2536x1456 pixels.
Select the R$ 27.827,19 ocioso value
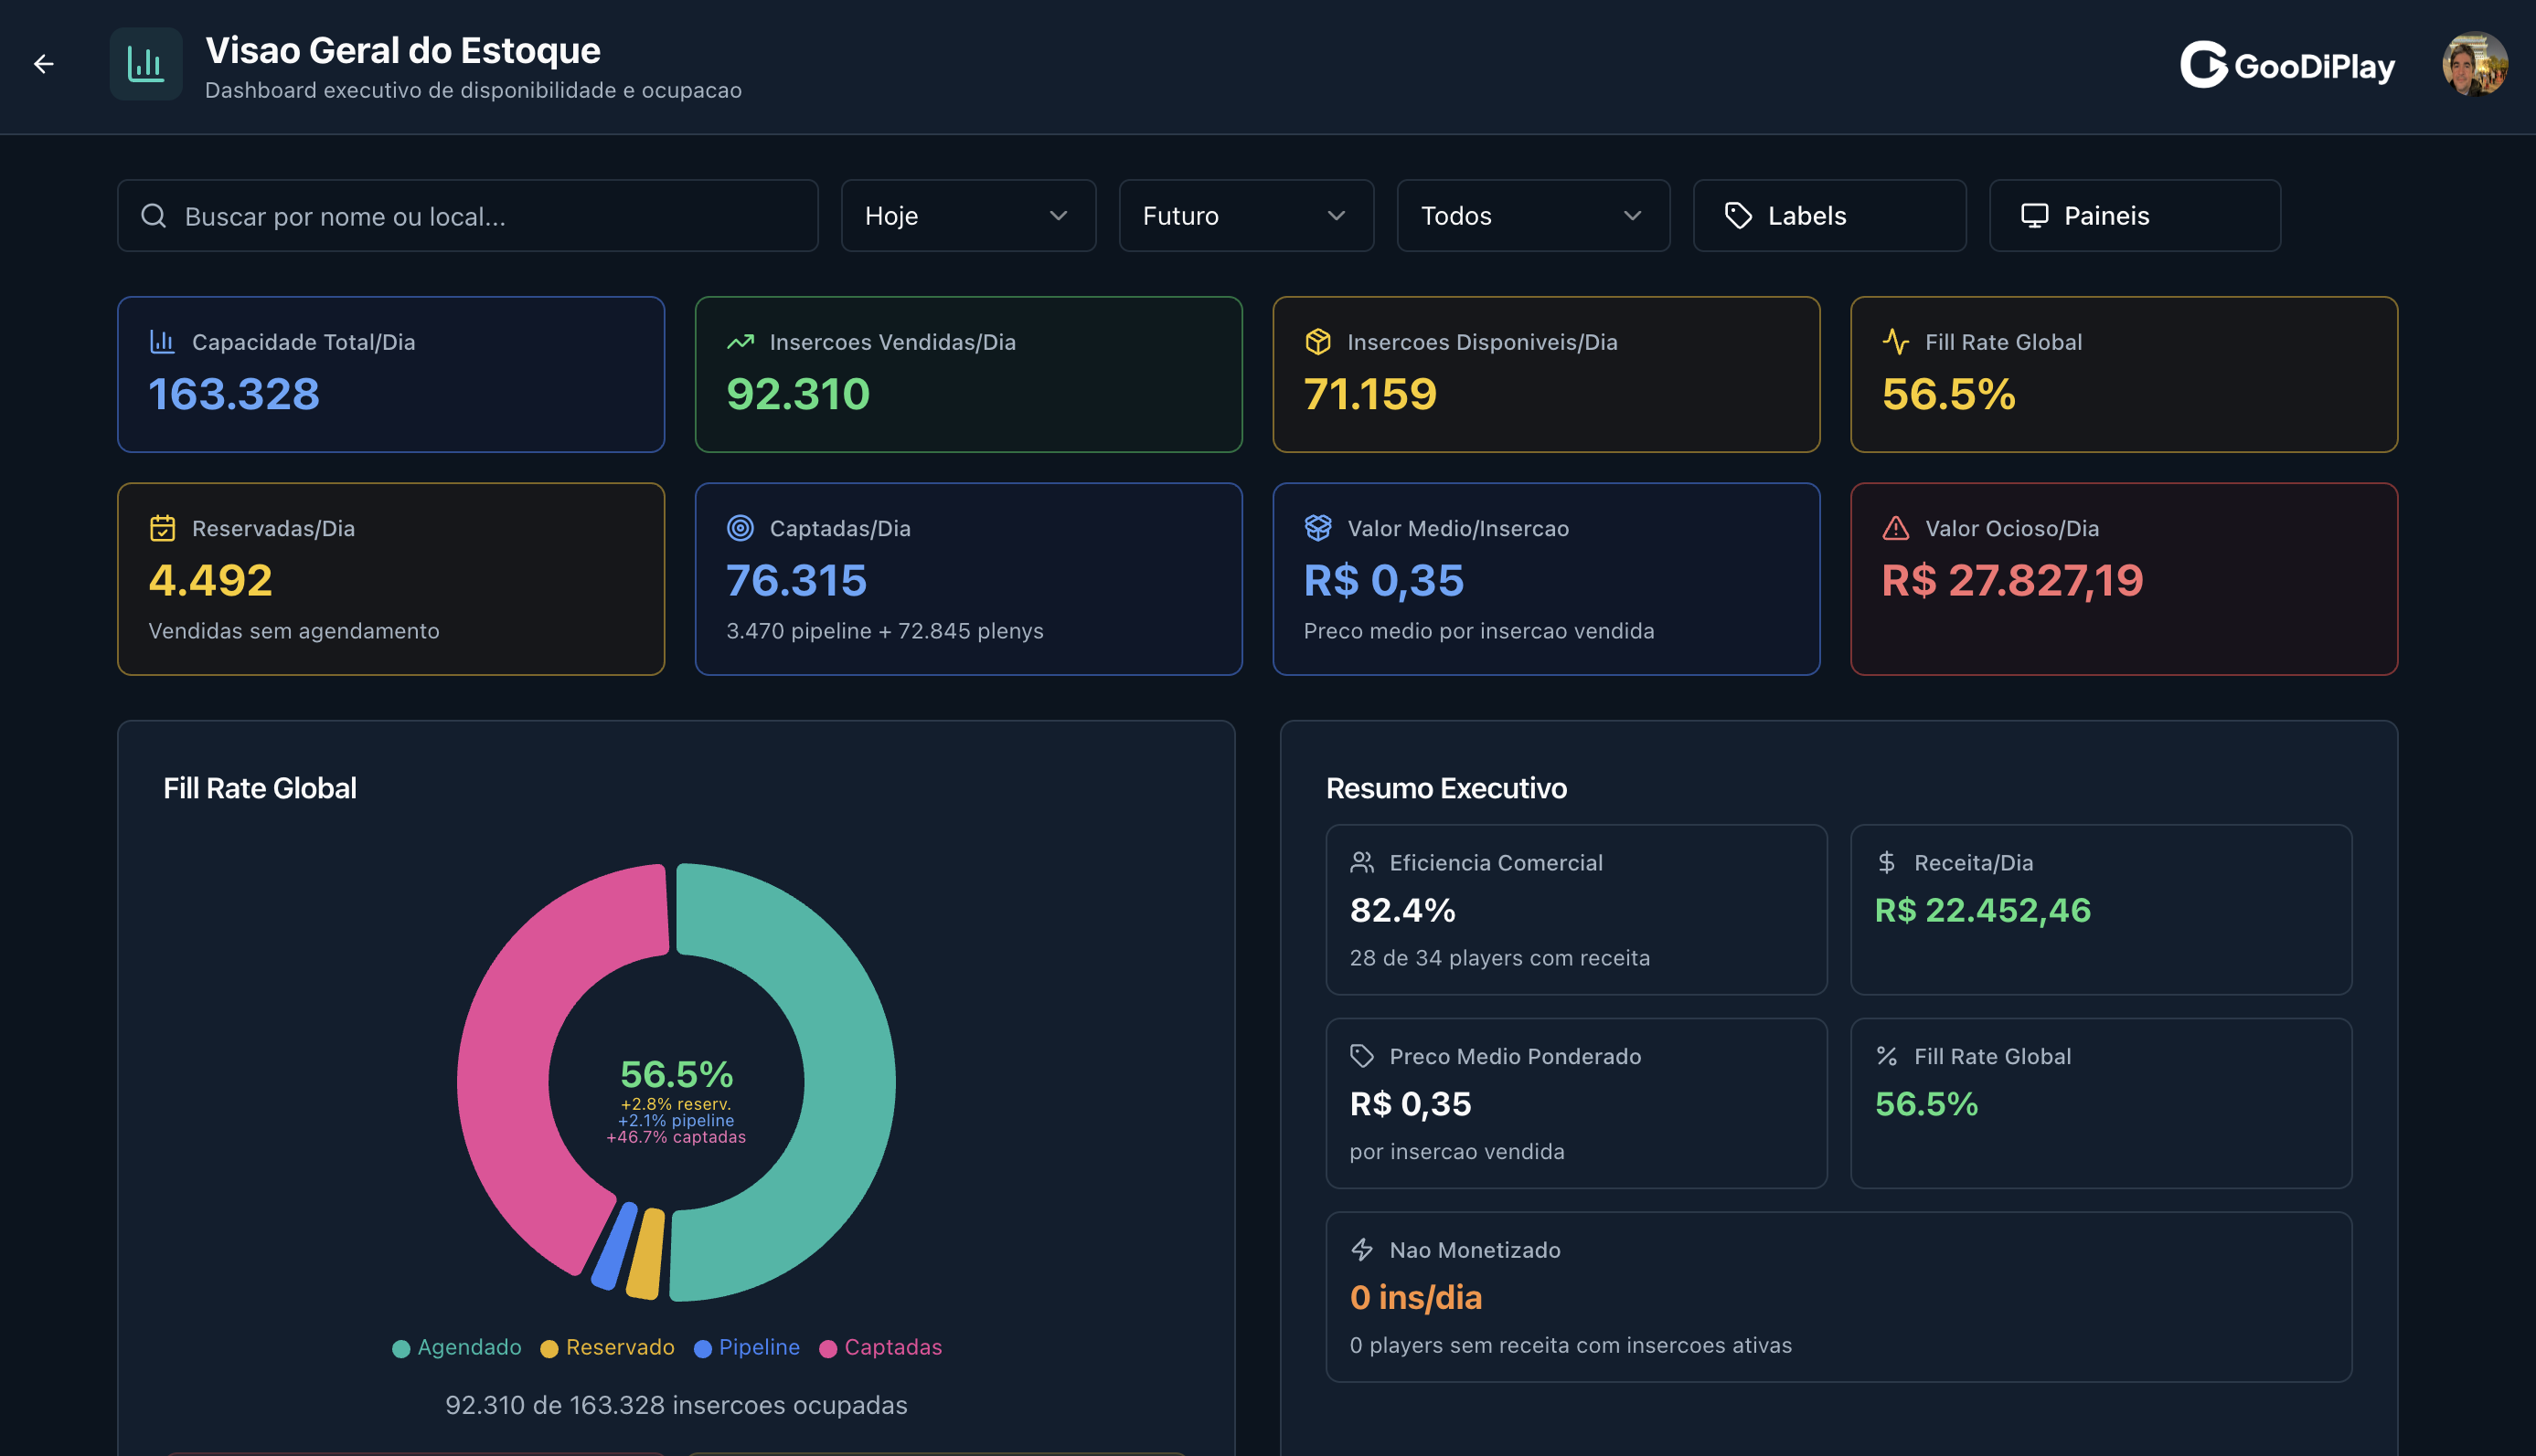pos(2011,581)
